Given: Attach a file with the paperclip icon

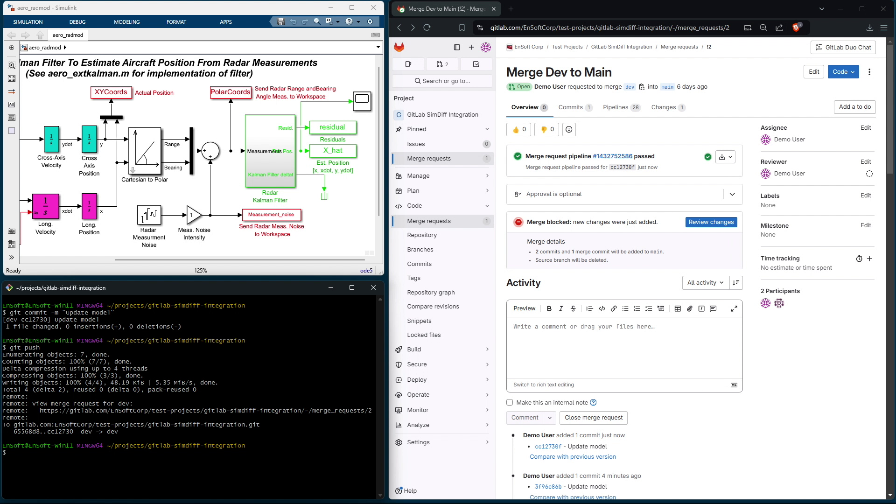Looking at the screenshot, I should click(690, 308).
